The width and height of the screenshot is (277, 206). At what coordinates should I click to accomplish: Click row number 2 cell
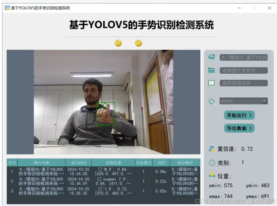(12, 181)
